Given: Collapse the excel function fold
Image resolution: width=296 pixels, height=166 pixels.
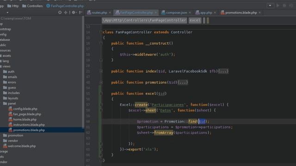Looking at the screenshot, I should [x=101, y=93].
